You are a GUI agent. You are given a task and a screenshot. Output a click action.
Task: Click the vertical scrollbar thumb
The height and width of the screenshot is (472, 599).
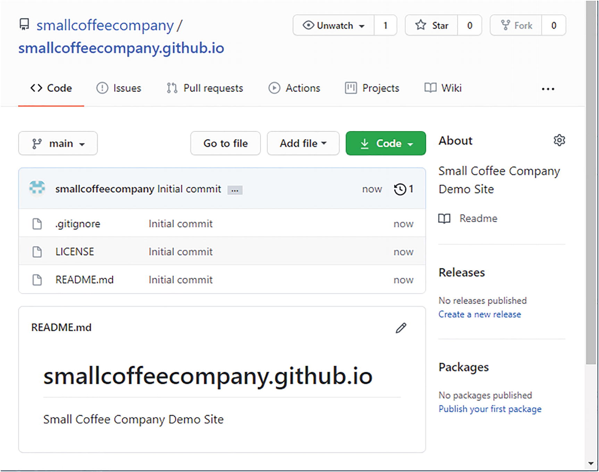click(x=591, y=180)
